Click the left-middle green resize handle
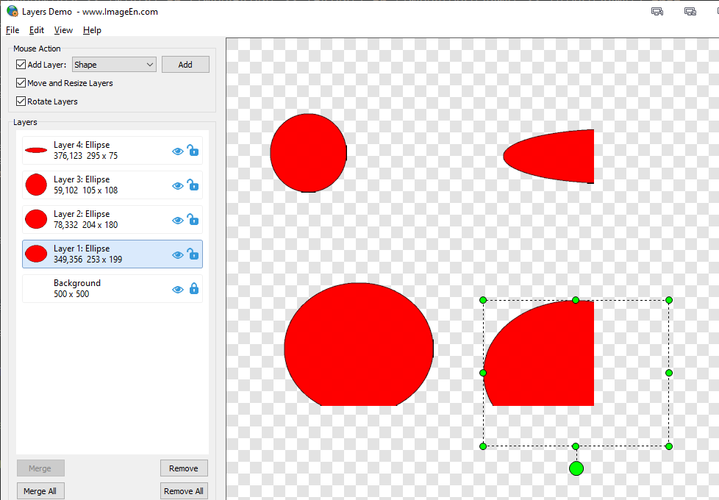719x500 pixels. (483, 373)
